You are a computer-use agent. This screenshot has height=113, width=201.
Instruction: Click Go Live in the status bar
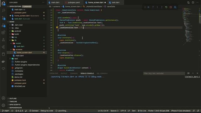point(142,111)
